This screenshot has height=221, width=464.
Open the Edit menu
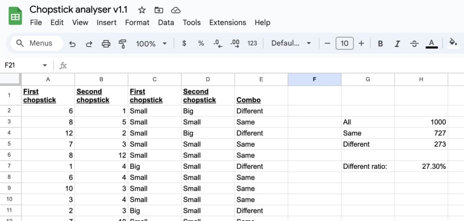57,23
